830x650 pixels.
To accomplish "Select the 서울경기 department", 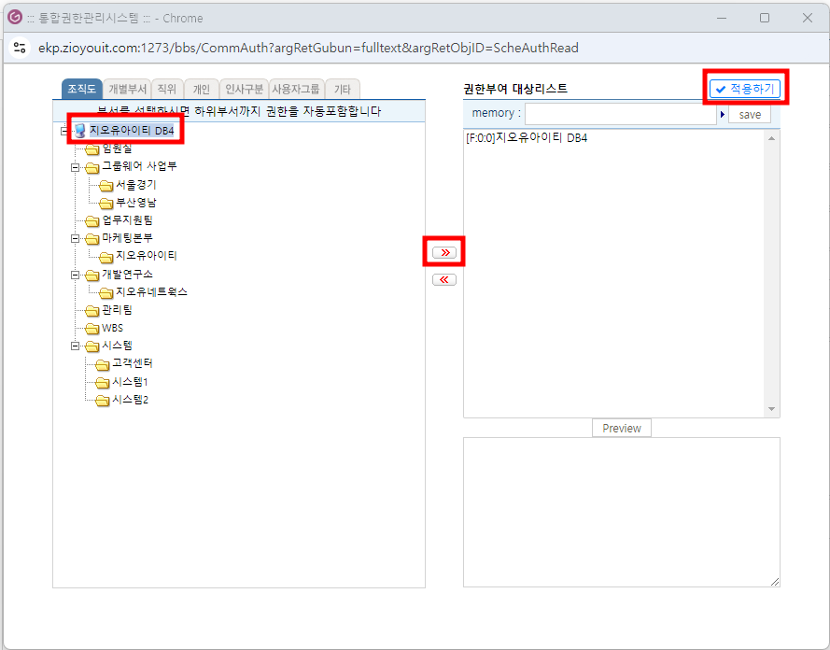I will point(136,185).
